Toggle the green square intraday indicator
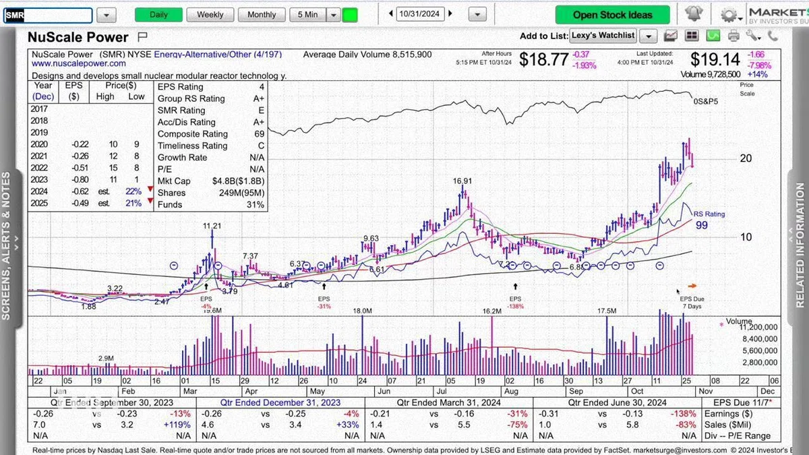The image size is (809, 455). (x=350, y=14)
